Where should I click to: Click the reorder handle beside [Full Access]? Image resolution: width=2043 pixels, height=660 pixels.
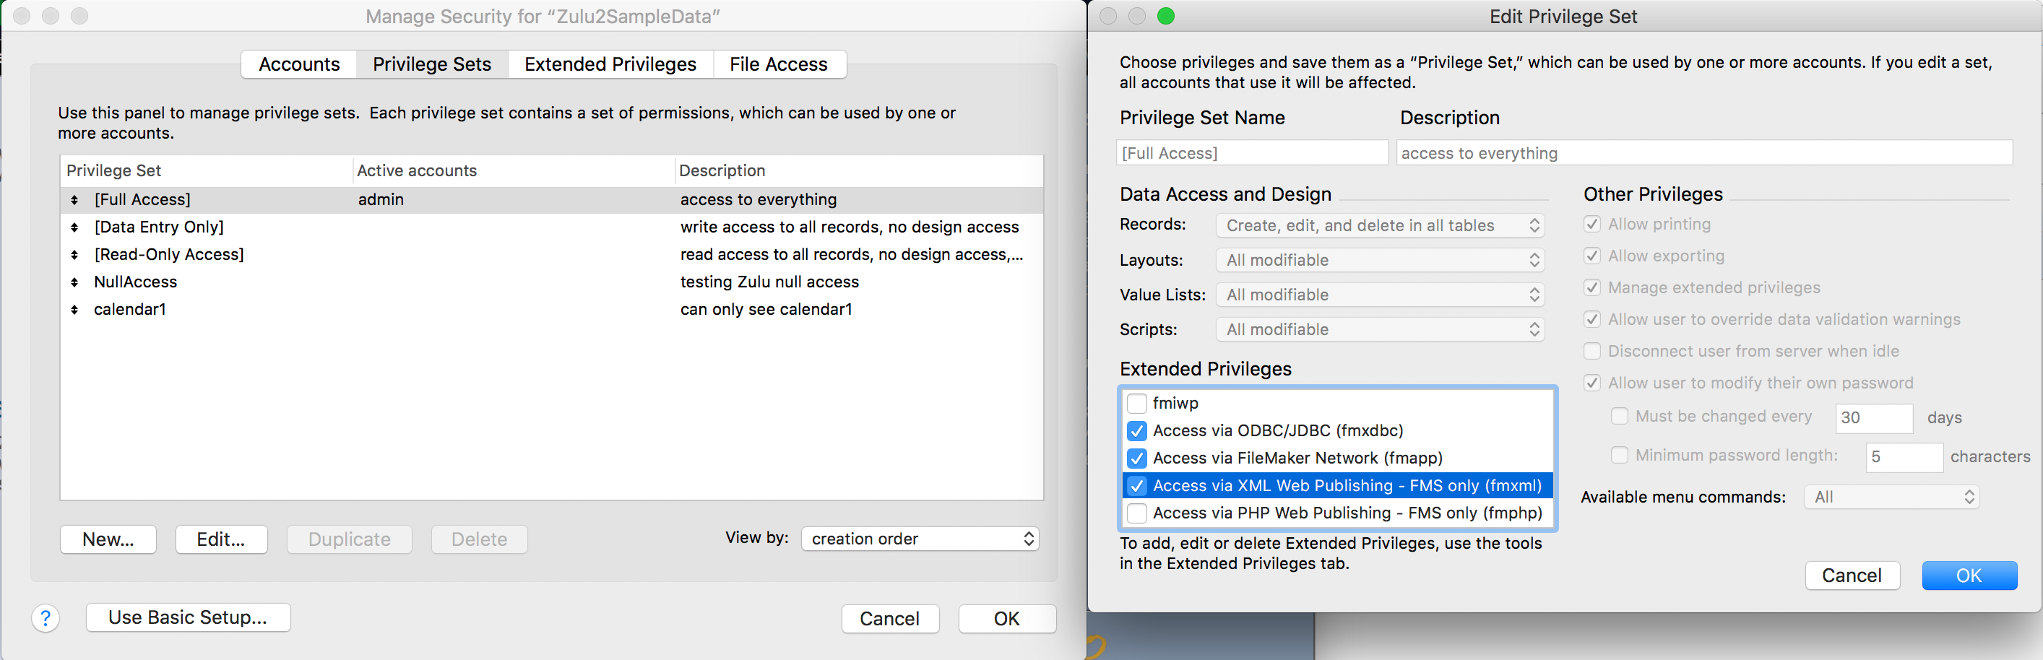pyautogui.click(x=74, y=200)
